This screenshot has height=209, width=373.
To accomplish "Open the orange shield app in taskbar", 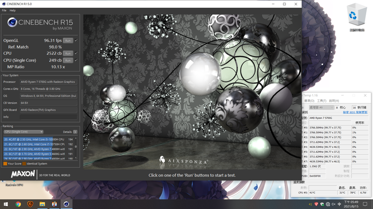I will pyautogui.click(x=30, y=204).
